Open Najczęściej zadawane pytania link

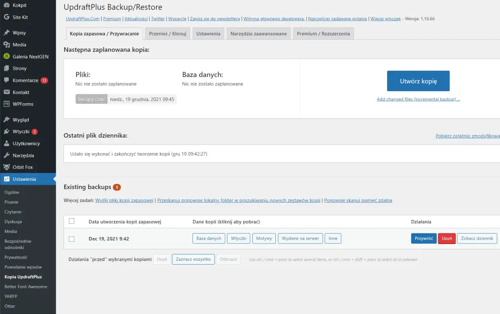(337, 19)
